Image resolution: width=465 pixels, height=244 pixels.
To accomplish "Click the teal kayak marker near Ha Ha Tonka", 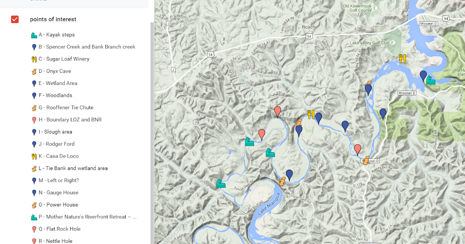I will (x=431, y=80).
